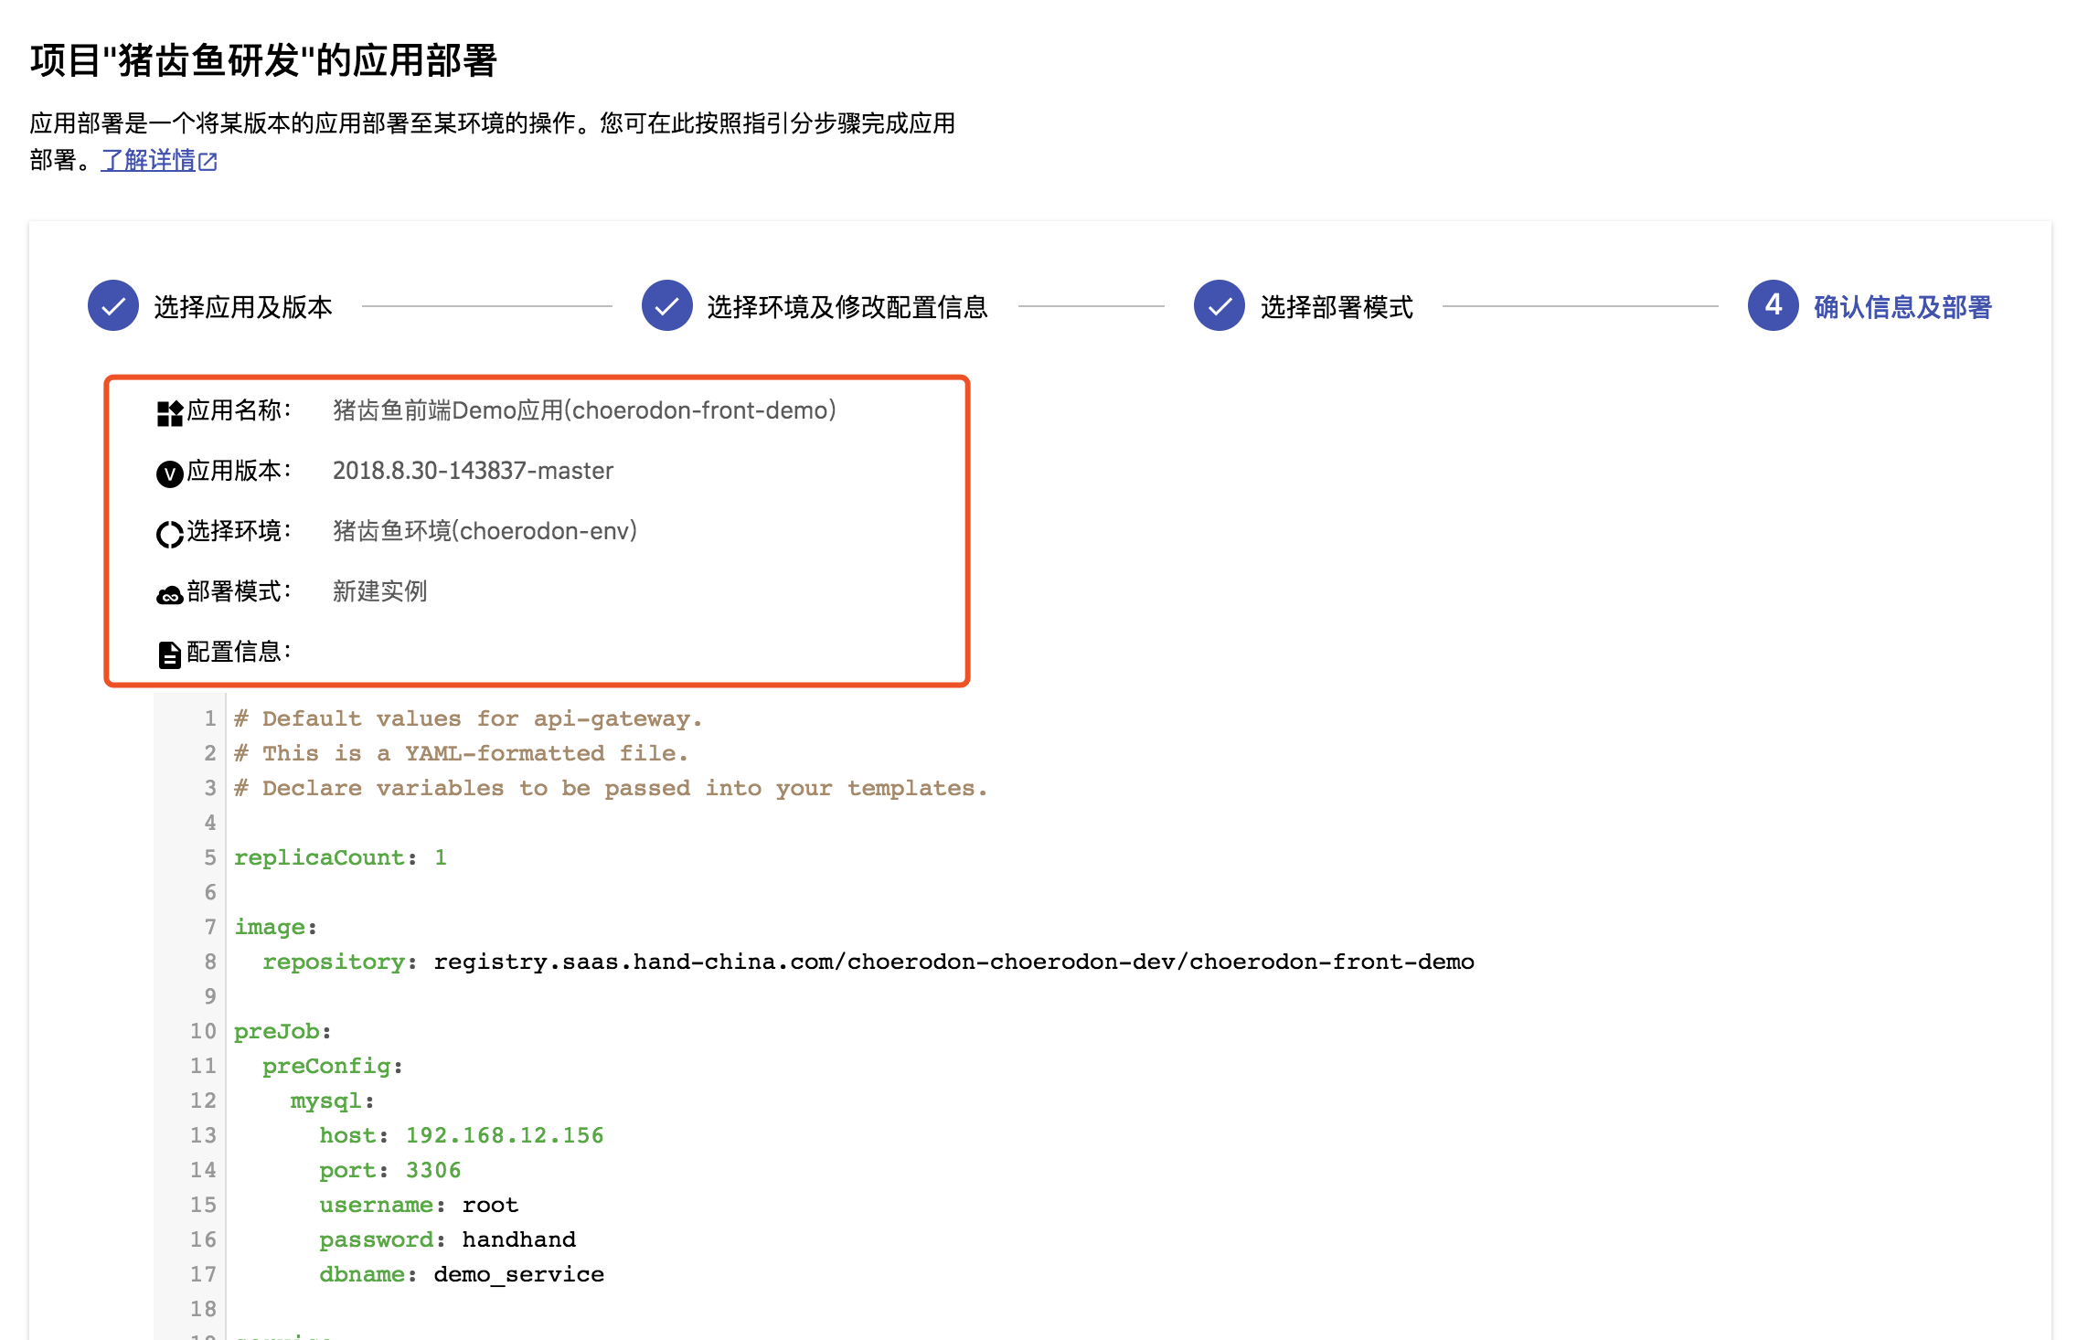The height and width of the screenshot is (1340, 2088).
Task: Click the 配置信息 label
Action: pos(239,652)
